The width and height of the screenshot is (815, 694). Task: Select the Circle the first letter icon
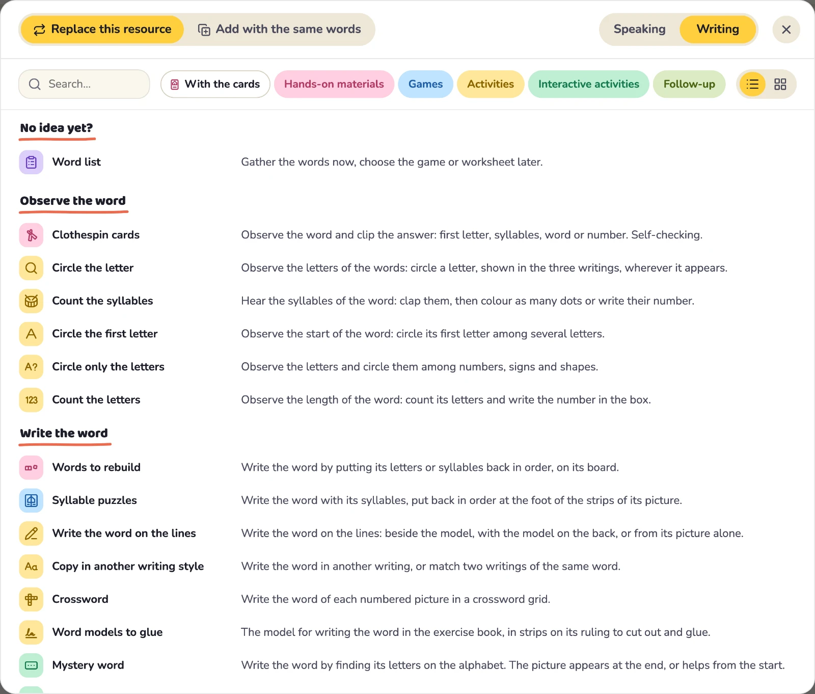coord(31,334)
